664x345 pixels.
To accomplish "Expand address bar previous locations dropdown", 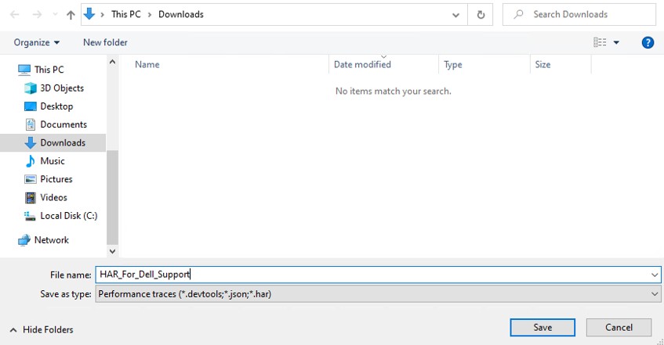I will pos(455,15).
